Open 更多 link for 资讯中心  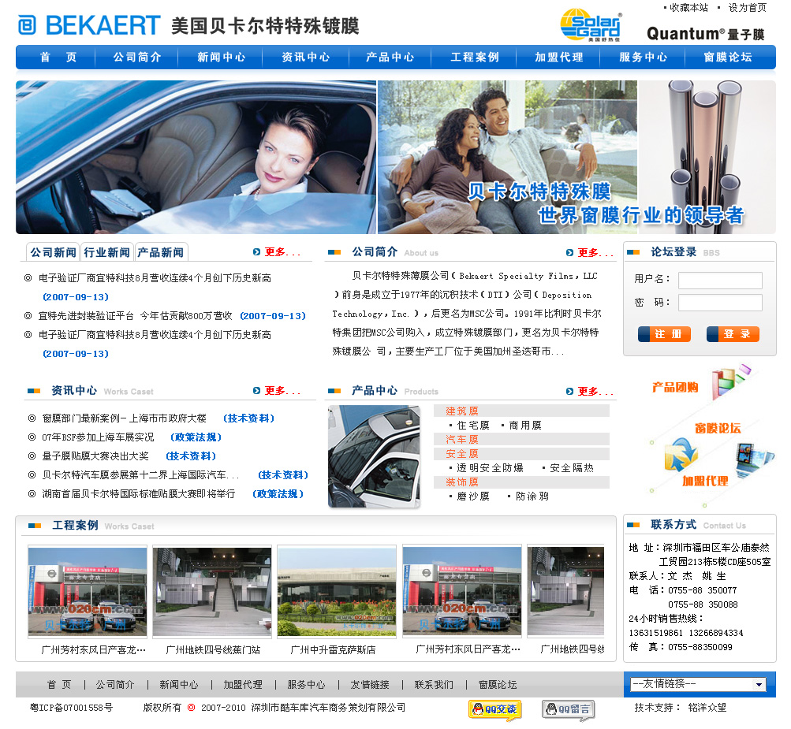coord(282,391)
